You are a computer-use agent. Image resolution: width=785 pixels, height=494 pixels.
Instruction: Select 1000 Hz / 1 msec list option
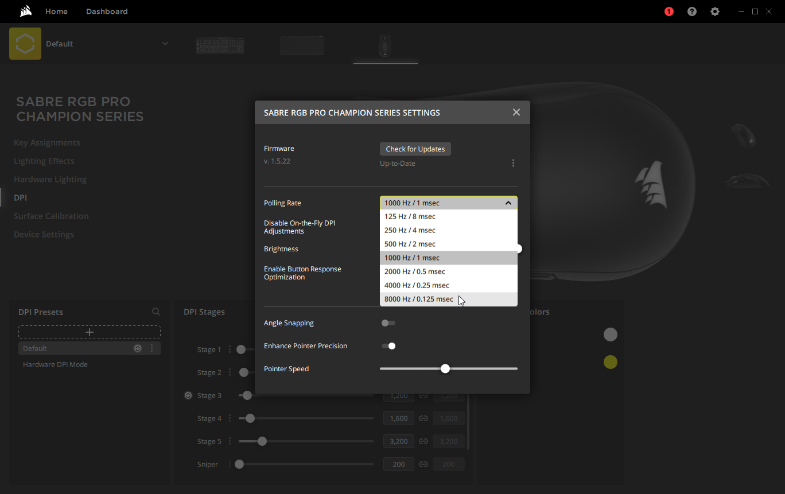(x=449, y=258)
